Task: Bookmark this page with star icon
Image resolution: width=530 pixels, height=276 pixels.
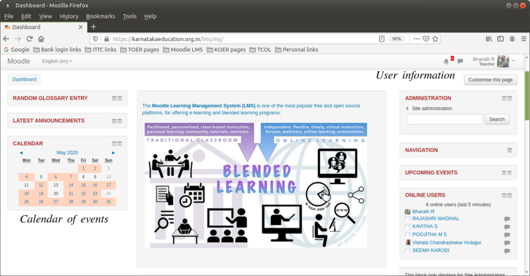Action: pos(435,39)
